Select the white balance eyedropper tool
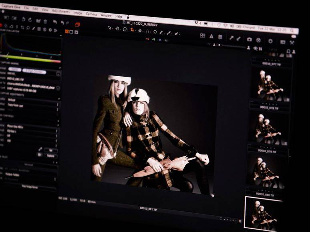Viewport: 310px width, 232px height. coord(161,32)
